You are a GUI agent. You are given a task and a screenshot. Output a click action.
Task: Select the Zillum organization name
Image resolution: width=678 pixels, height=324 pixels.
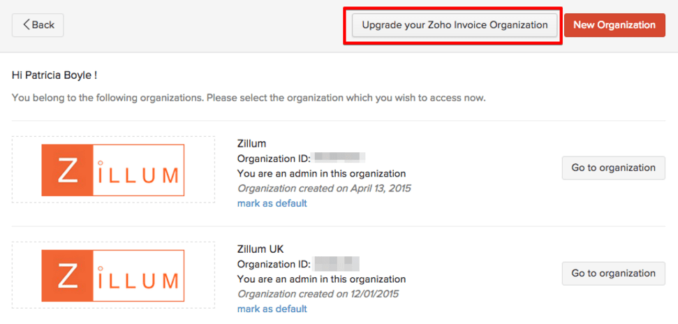(251, 144)
